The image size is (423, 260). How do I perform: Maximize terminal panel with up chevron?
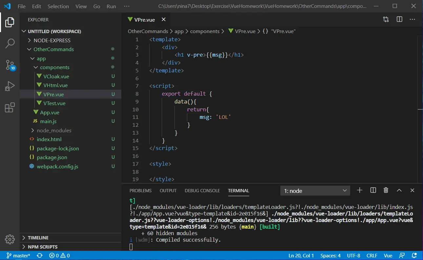click(399, 190)
